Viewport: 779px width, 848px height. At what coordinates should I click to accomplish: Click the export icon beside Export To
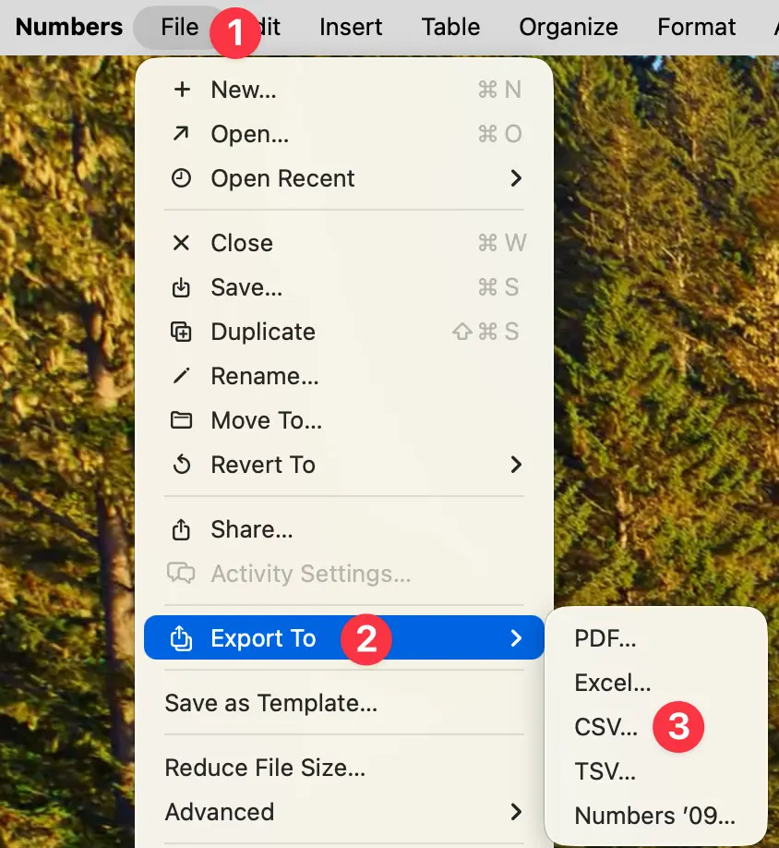pyautogui.click(x=181, y=637)
